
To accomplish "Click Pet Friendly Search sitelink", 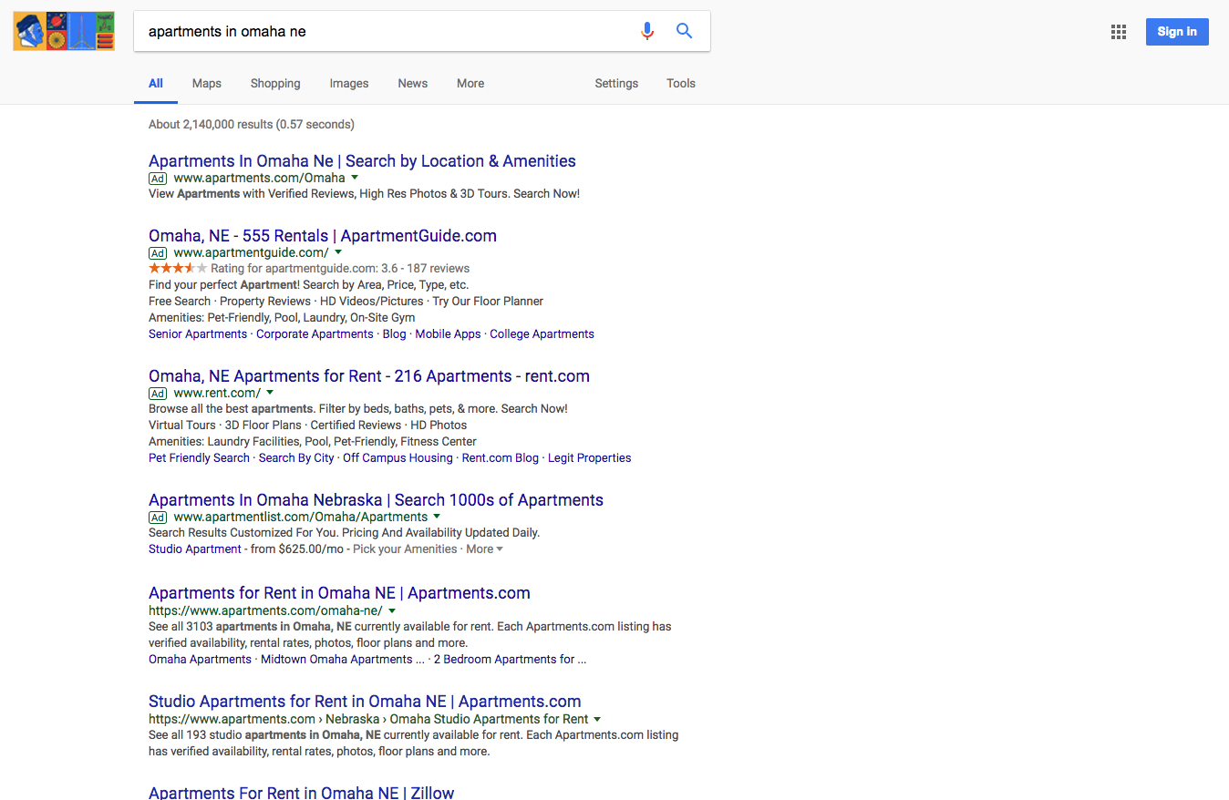I will point(199,458).
